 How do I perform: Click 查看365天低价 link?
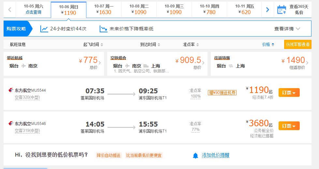299,9
